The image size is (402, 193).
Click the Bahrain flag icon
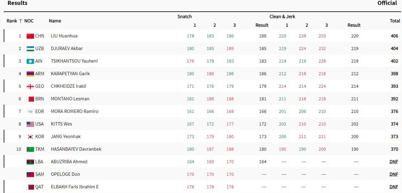coord(30,99)
